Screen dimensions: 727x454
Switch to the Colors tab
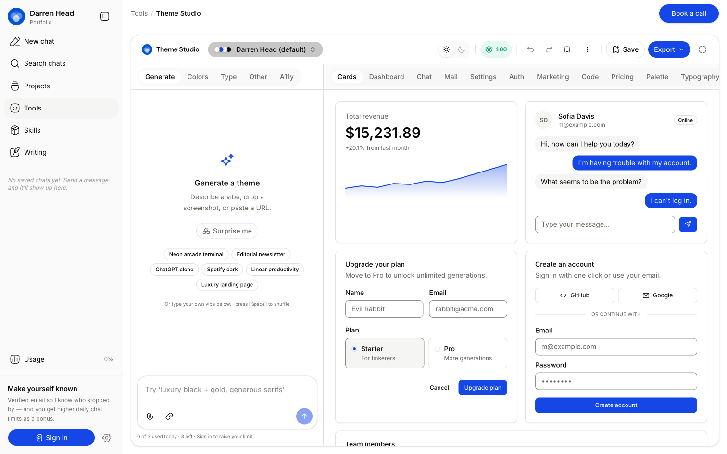(198, 77)
